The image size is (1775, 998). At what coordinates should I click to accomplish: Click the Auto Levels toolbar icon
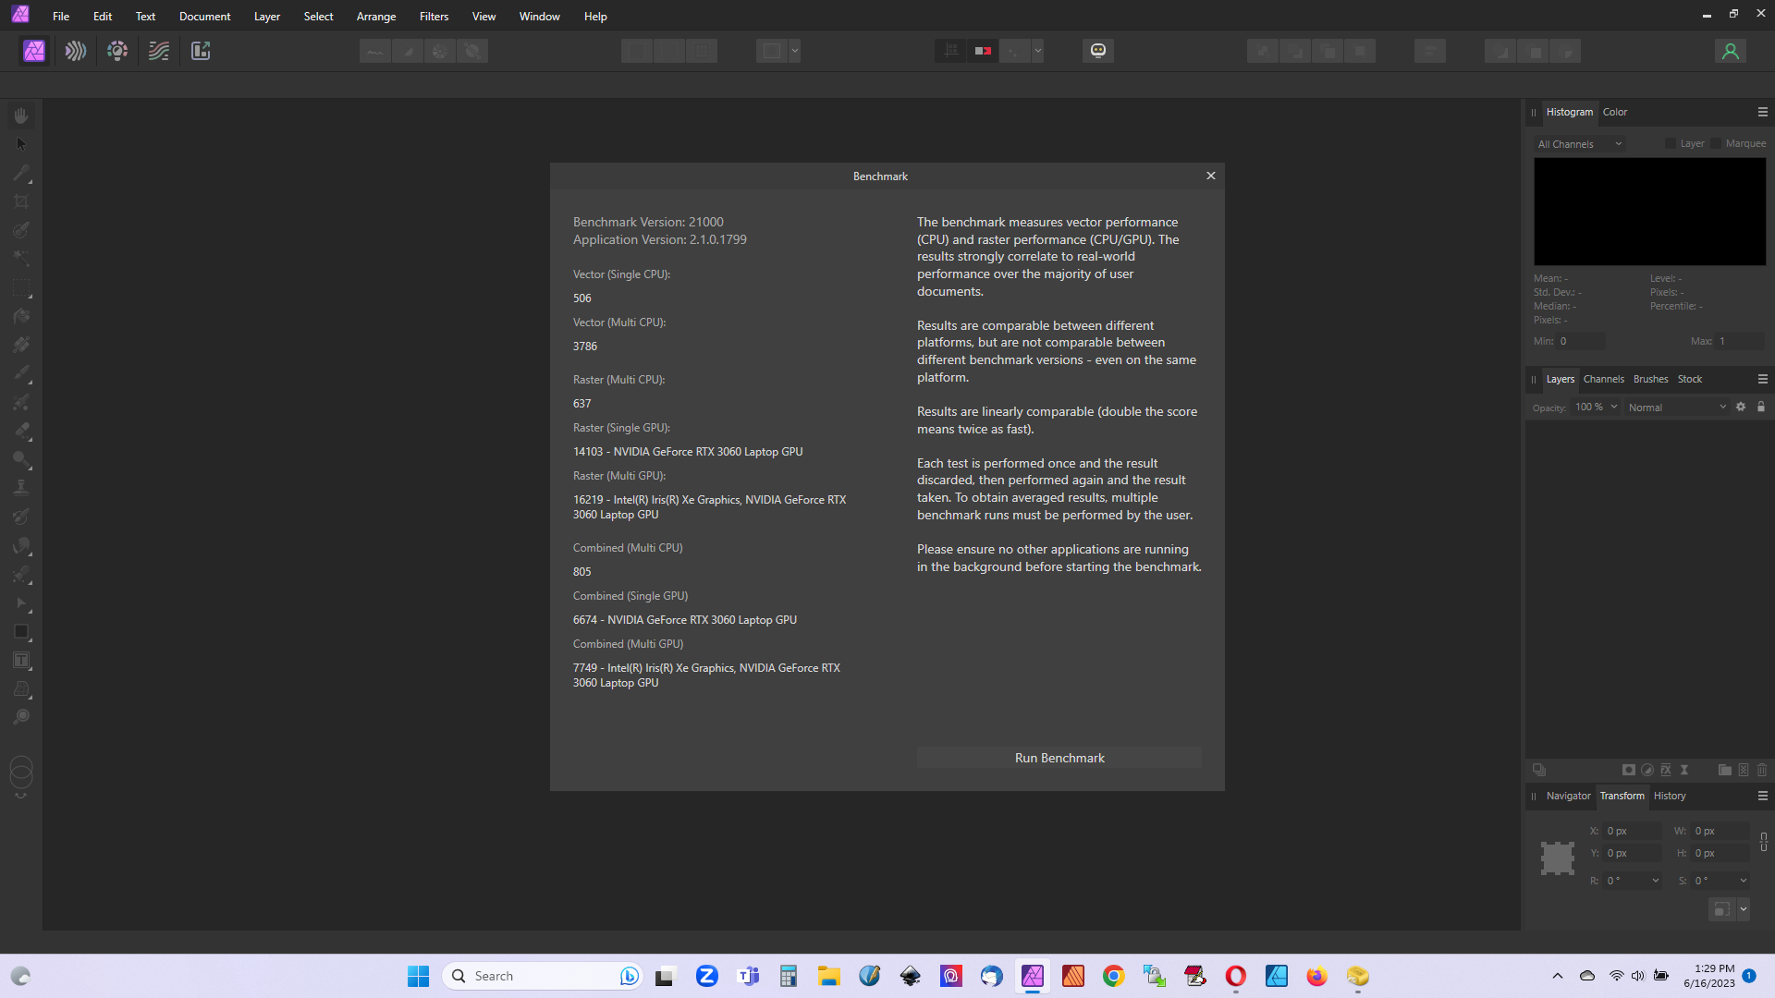375,51
